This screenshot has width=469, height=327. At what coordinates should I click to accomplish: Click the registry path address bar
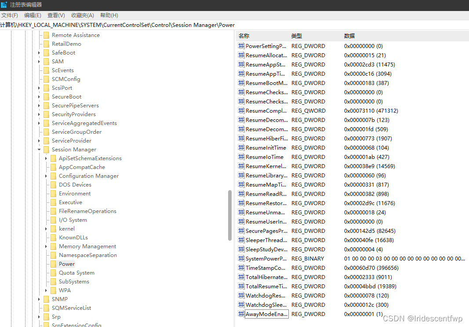(235, 25)
